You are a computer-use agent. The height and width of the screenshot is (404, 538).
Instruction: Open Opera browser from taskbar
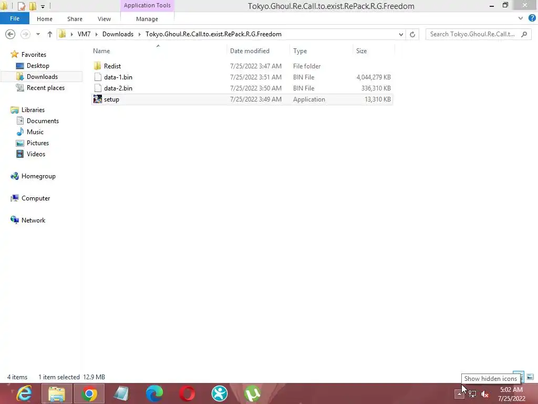[187, 393]
